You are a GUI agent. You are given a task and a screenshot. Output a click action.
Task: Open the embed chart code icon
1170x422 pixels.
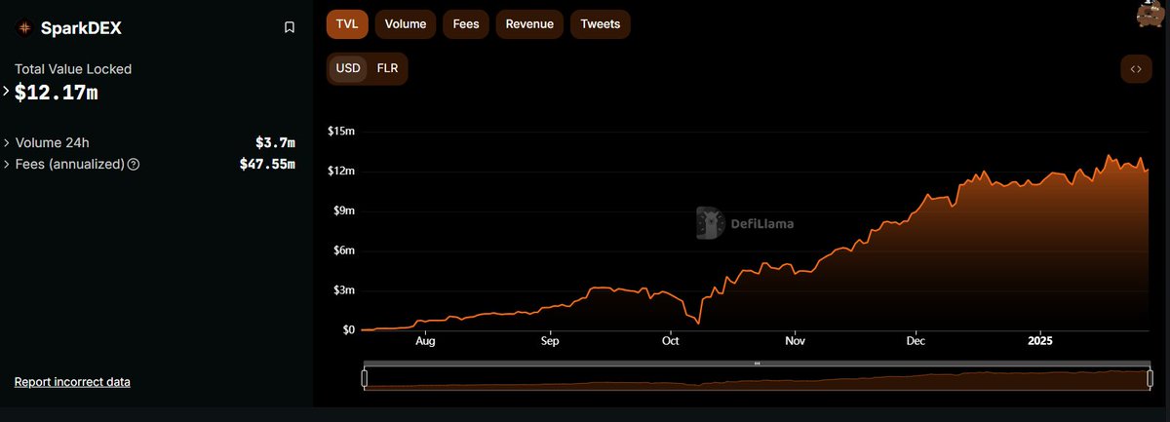(x=1136, y=69)
